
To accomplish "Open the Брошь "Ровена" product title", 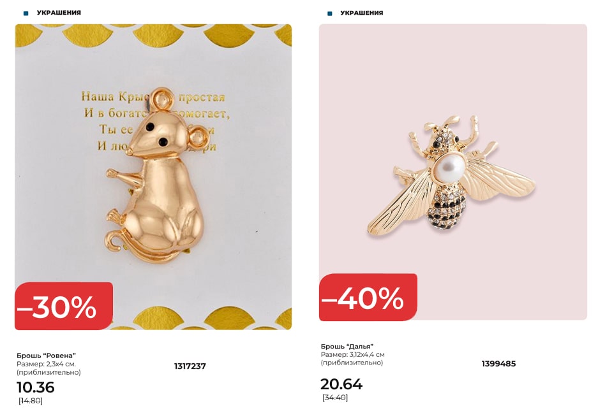I will coord(47,356).
